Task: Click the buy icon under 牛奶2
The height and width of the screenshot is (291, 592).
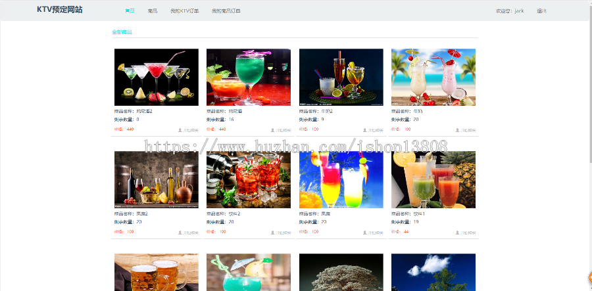Action: pos(365,130)
